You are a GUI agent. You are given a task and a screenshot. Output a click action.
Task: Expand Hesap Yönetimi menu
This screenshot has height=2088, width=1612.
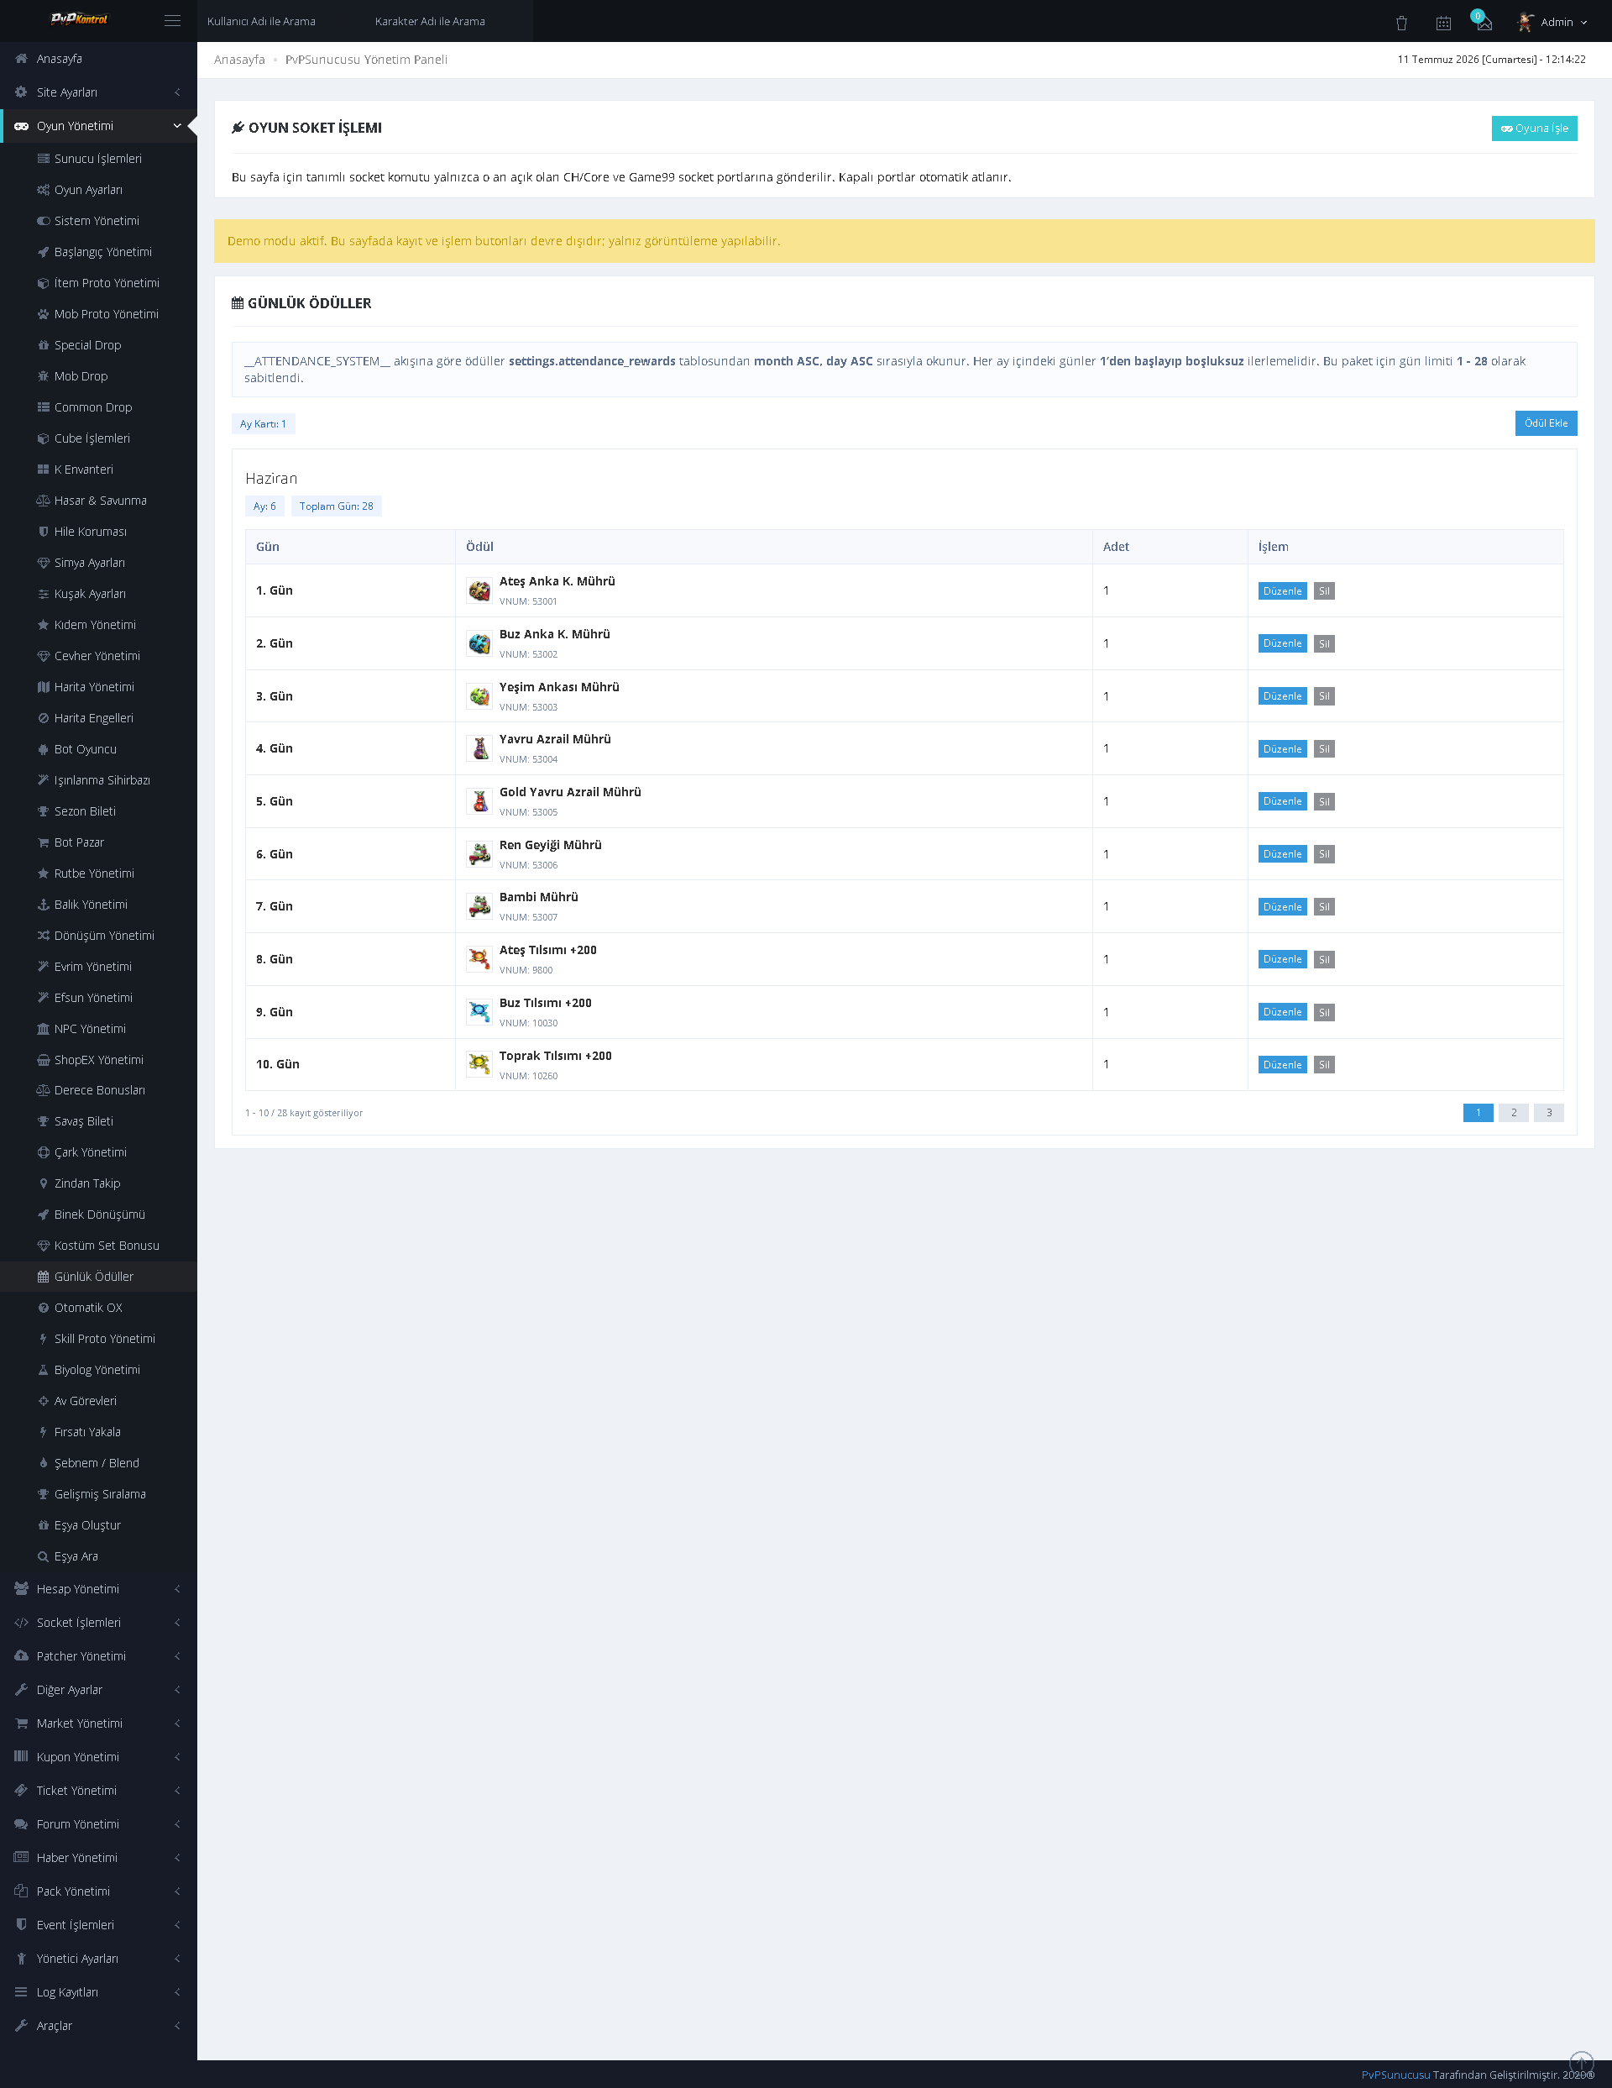98,1589
